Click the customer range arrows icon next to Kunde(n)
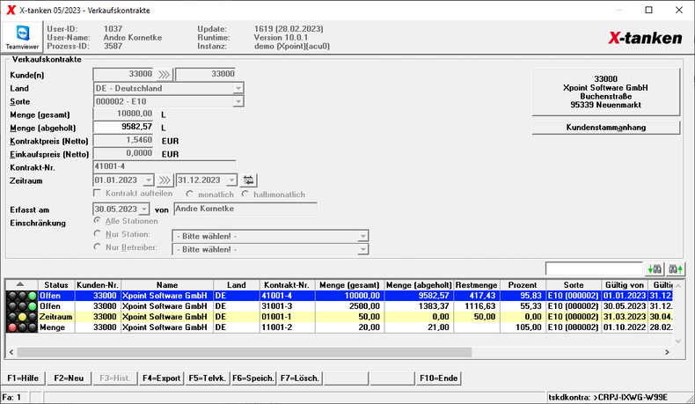Screen dimensions: 695x404 [x=164, y=74]
